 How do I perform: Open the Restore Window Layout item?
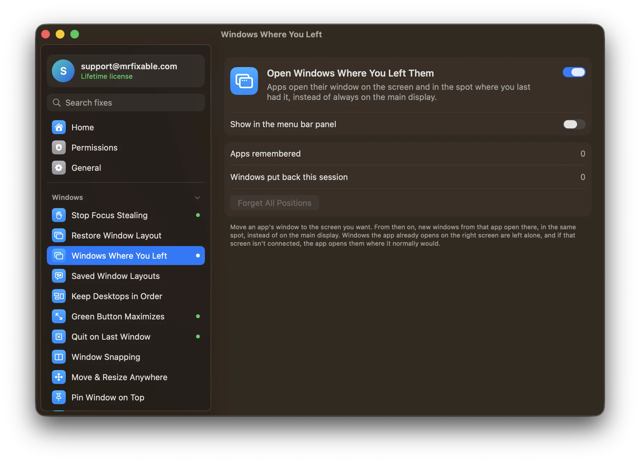[126, 235]
